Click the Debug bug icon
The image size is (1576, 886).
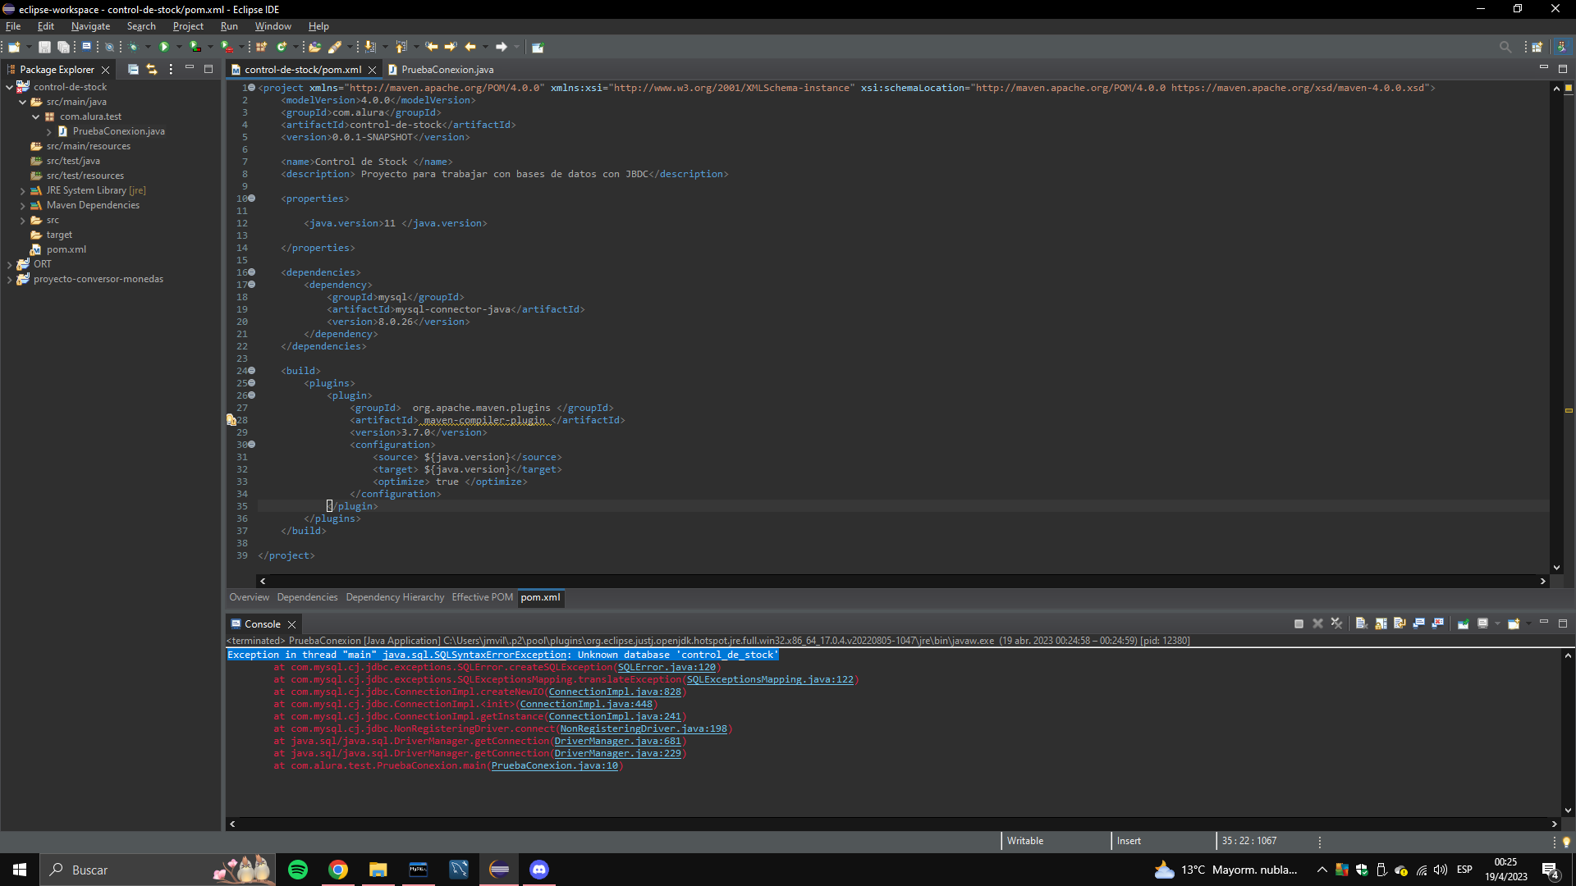(134, 47)
